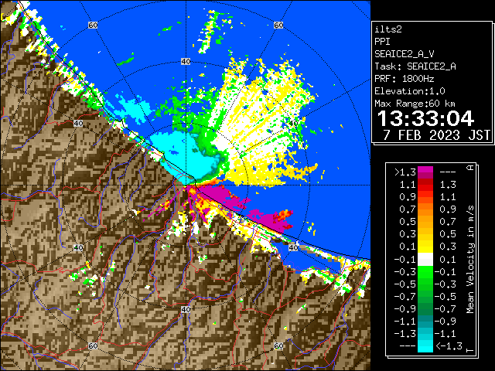Pick the magenta segment of velocity color bar
This screenshot has height=371, width=495.
click(x=425, y=172)
